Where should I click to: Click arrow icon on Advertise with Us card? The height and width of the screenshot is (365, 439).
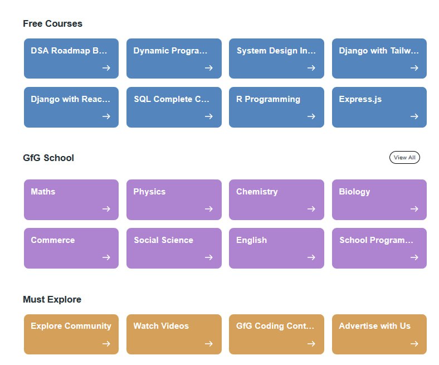coord(414,344)
